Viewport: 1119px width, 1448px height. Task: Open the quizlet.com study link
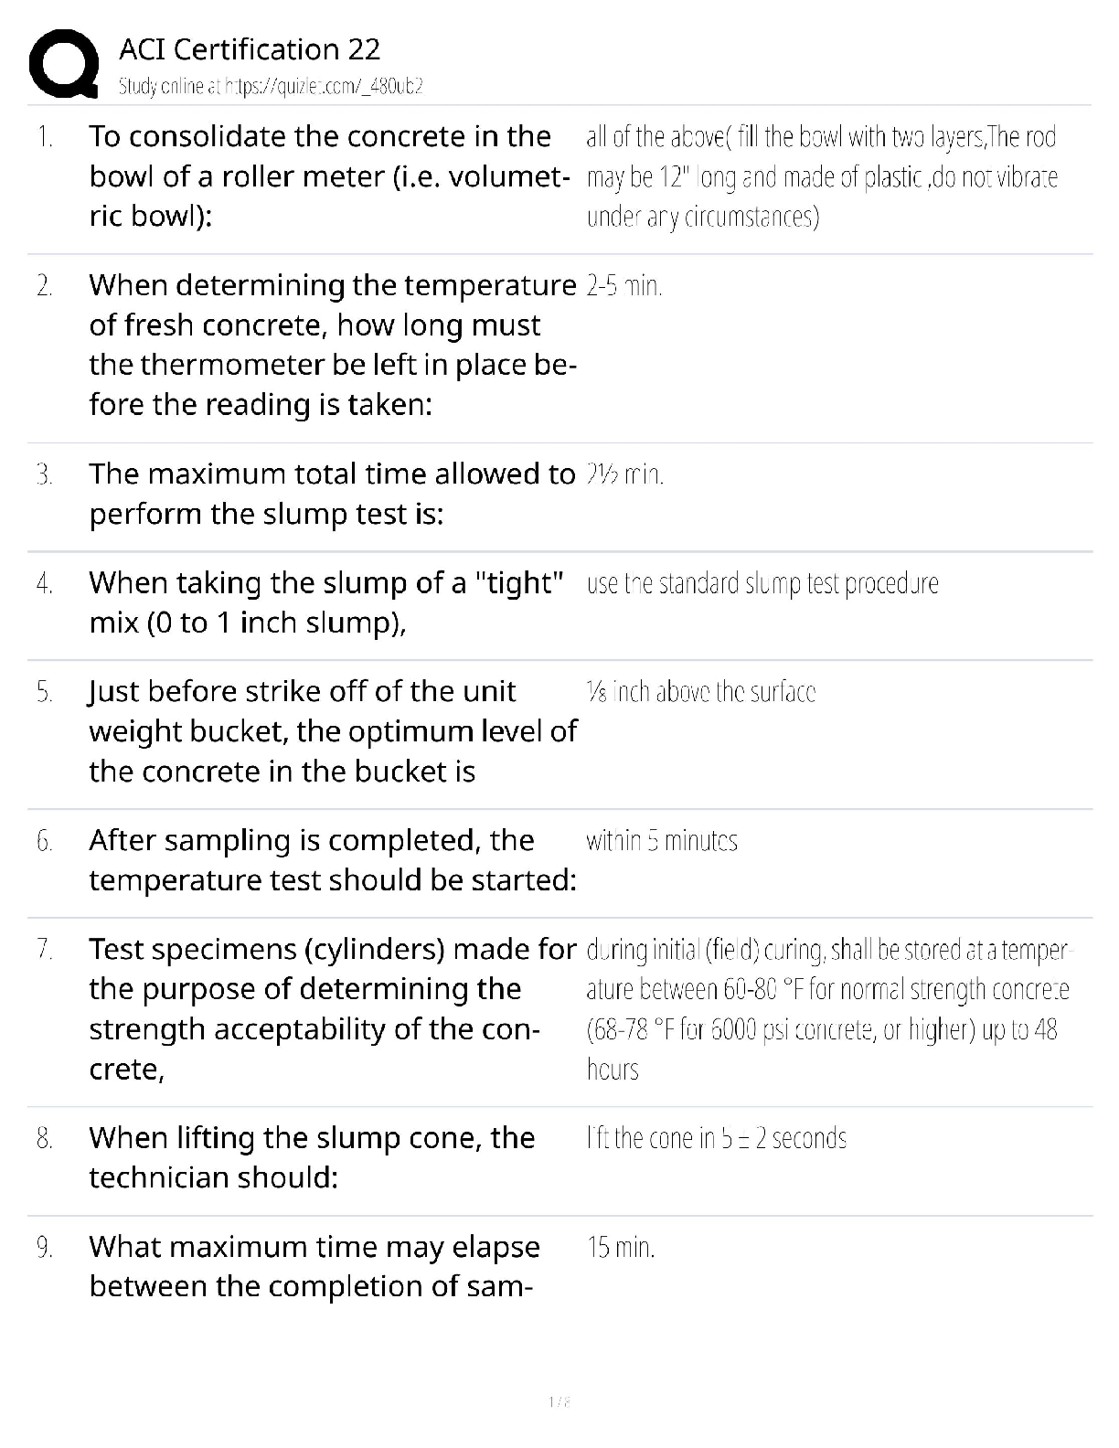271,87
